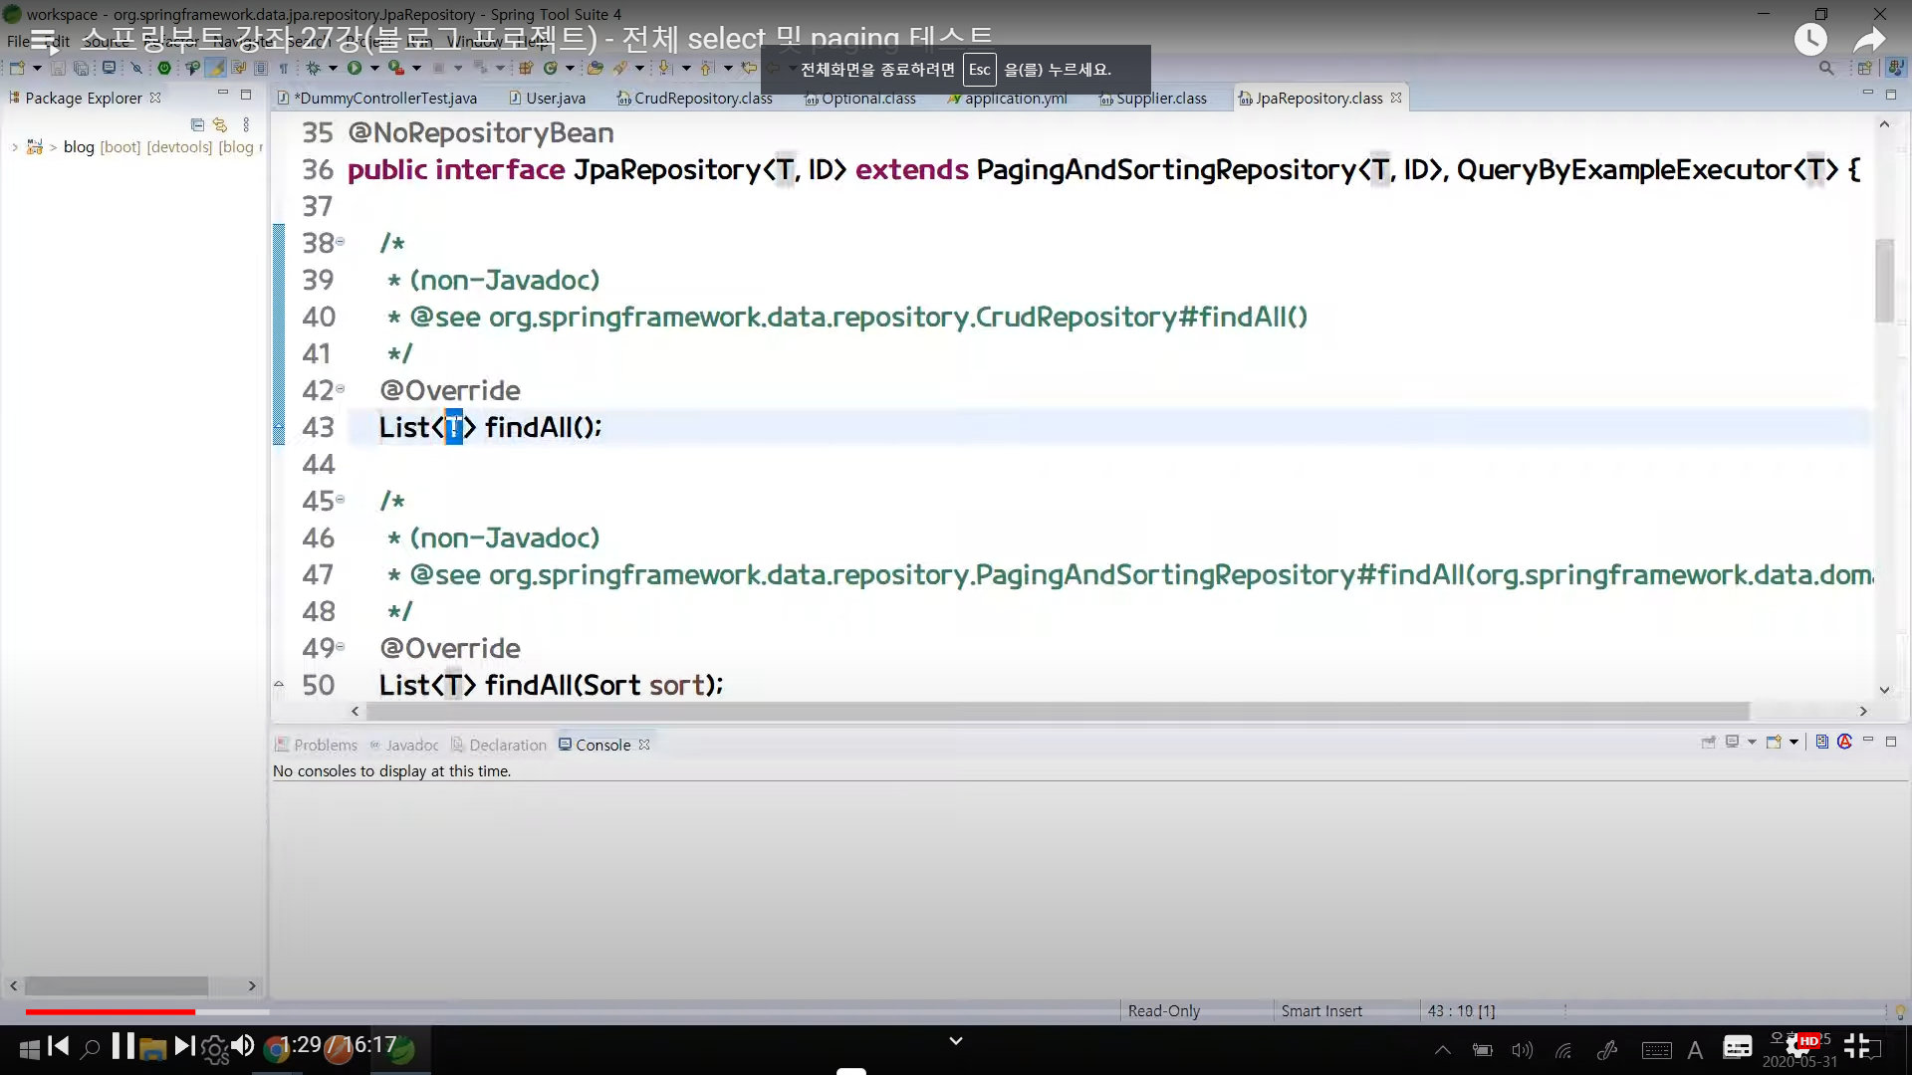Image resolution: width=1912 pixels, height=1075 pixels.
Task: Skip to the next video
Action: click(x=184, y=1045)
